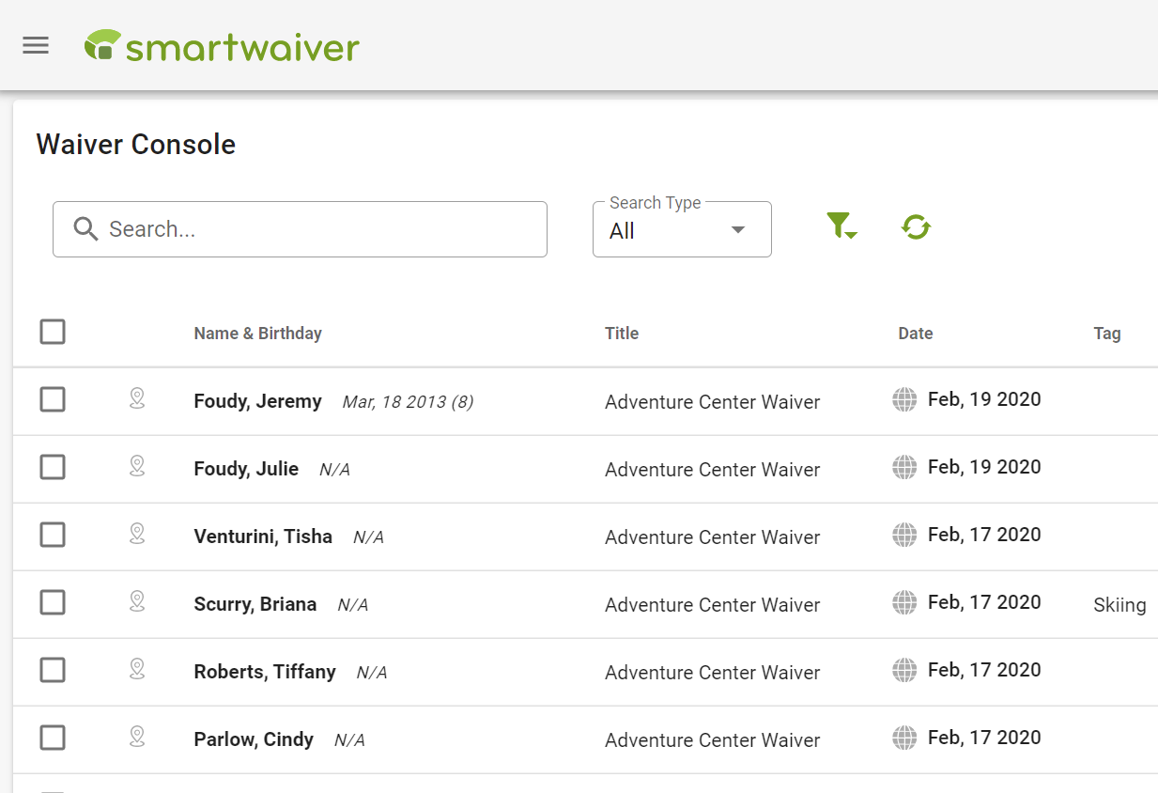Click Adventure Center Waiver in Briana's row
The width and height of the screenshot is (1158, 793).
point(712,605)
